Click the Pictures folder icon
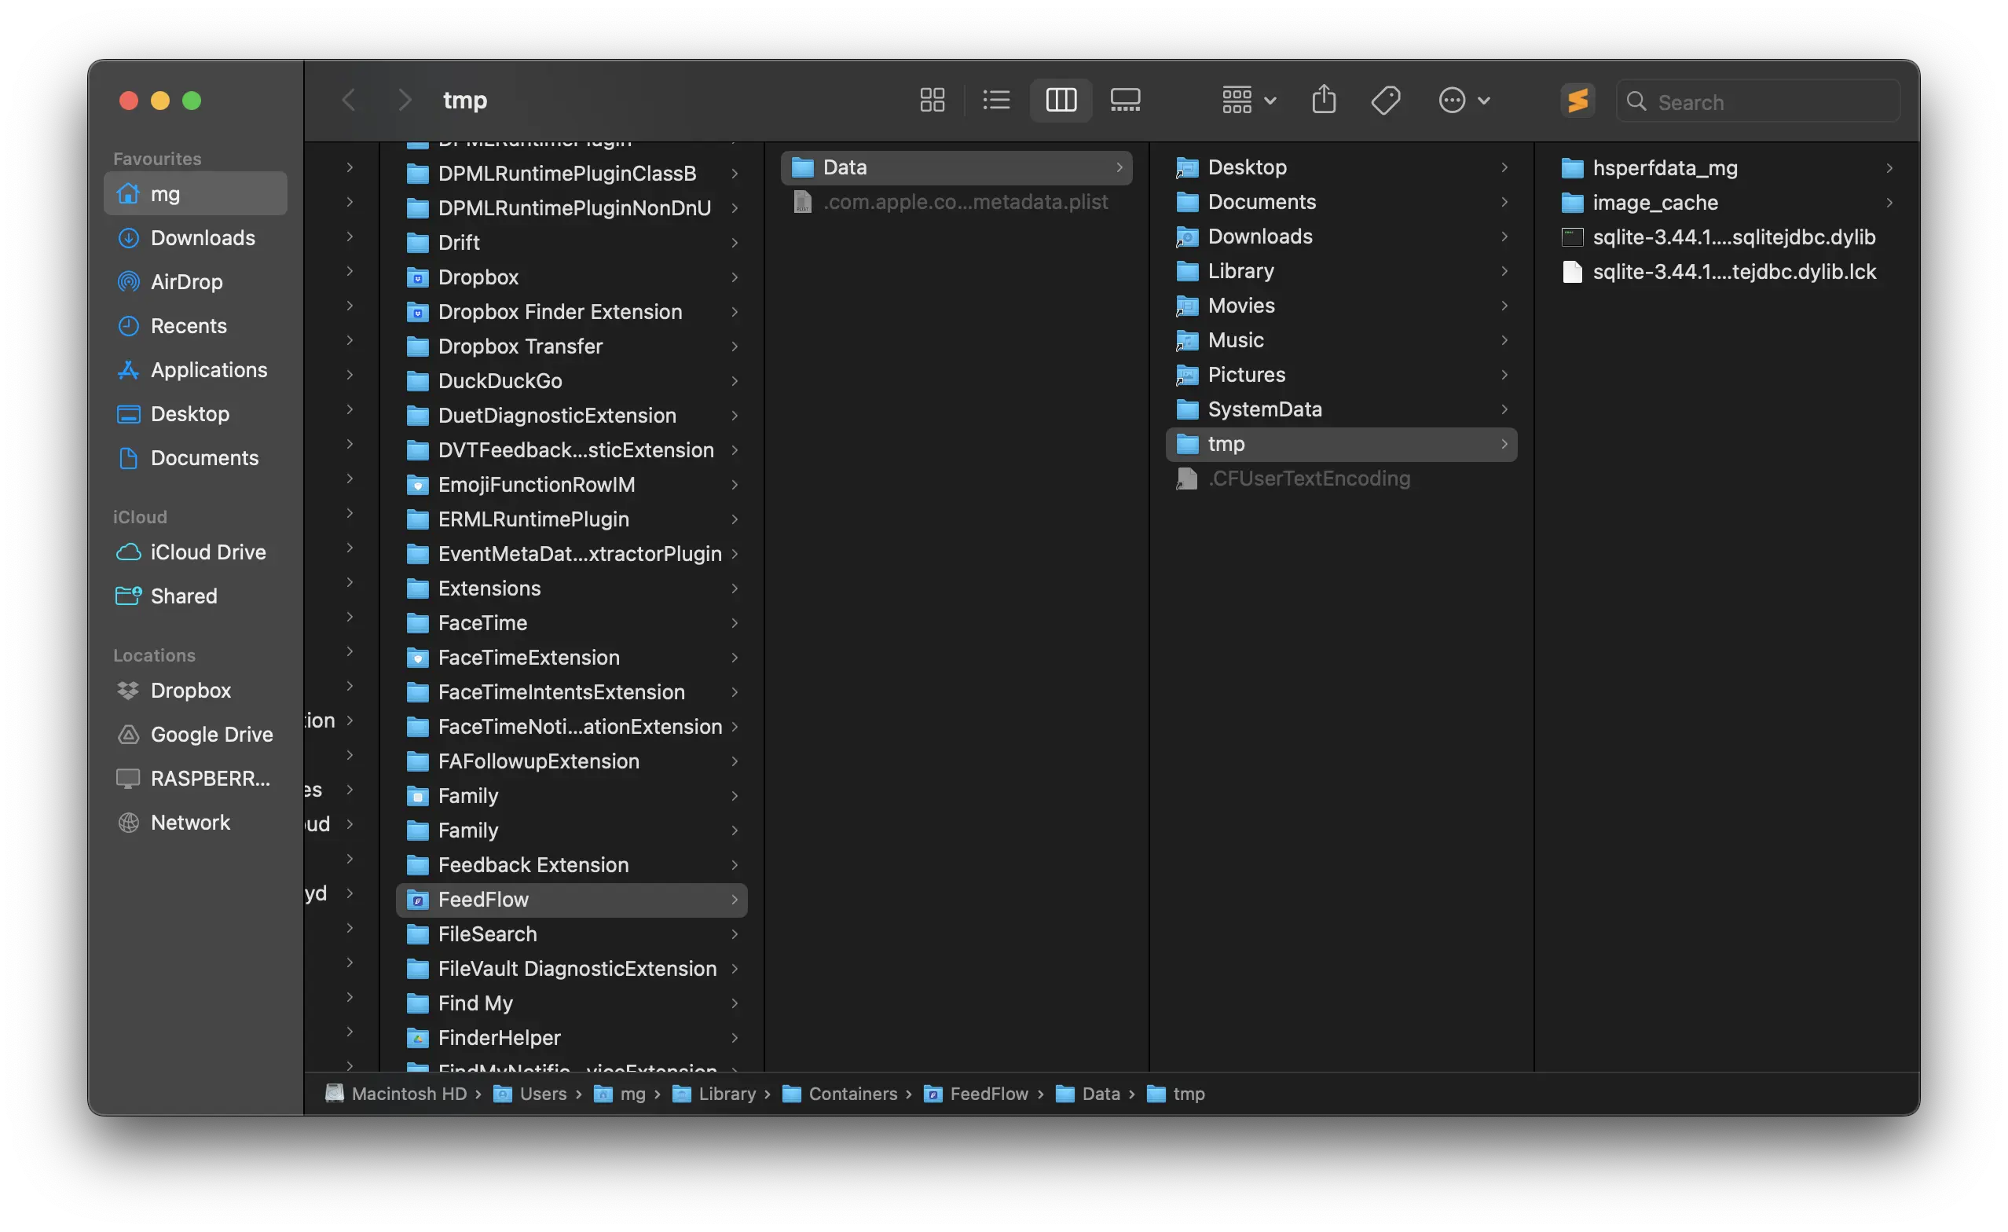The width and height of the screenshot is (2008, 1232). [1187, 375]
